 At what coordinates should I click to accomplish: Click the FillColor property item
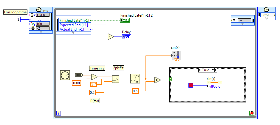click(x=214, y=87)
